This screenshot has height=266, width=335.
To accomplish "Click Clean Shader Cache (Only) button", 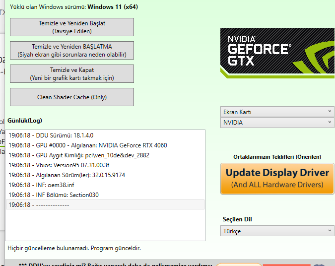I will (72, 97).
